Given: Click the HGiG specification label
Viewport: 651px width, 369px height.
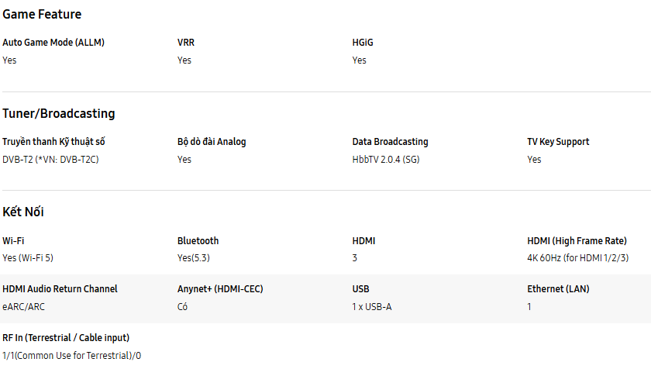Looking at the screenshot, I should 363,43.
